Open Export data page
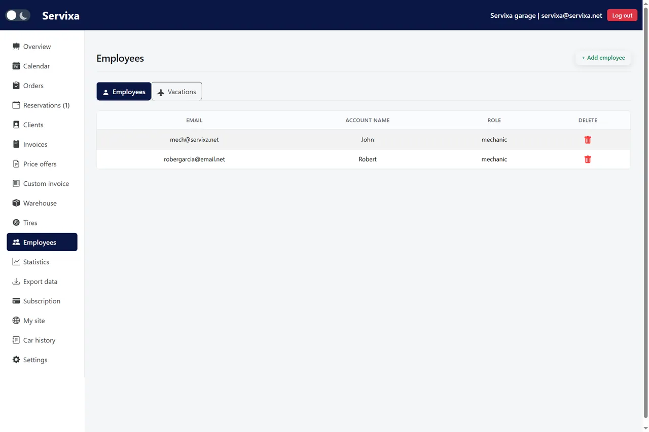Image resolution: width=649 pixels, height=432 pixels. pyautogui.click(x=42, y=282)
